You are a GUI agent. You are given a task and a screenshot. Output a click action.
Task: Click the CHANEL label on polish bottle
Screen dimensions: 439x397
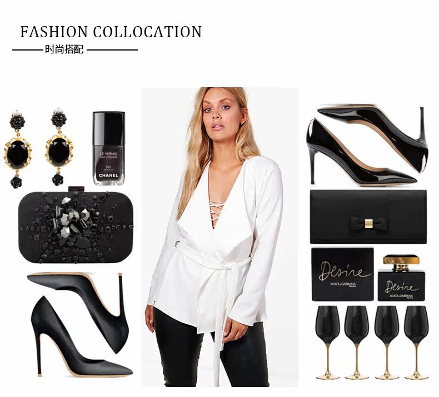(108, 175)
